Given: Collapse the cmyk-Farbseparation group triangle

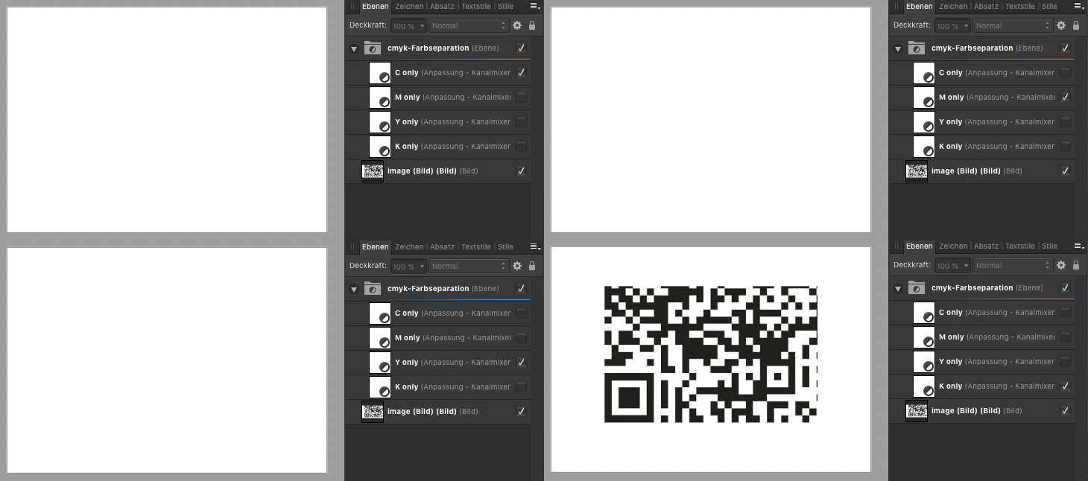Looking at the screenshot, I should [x=353, y=48].
